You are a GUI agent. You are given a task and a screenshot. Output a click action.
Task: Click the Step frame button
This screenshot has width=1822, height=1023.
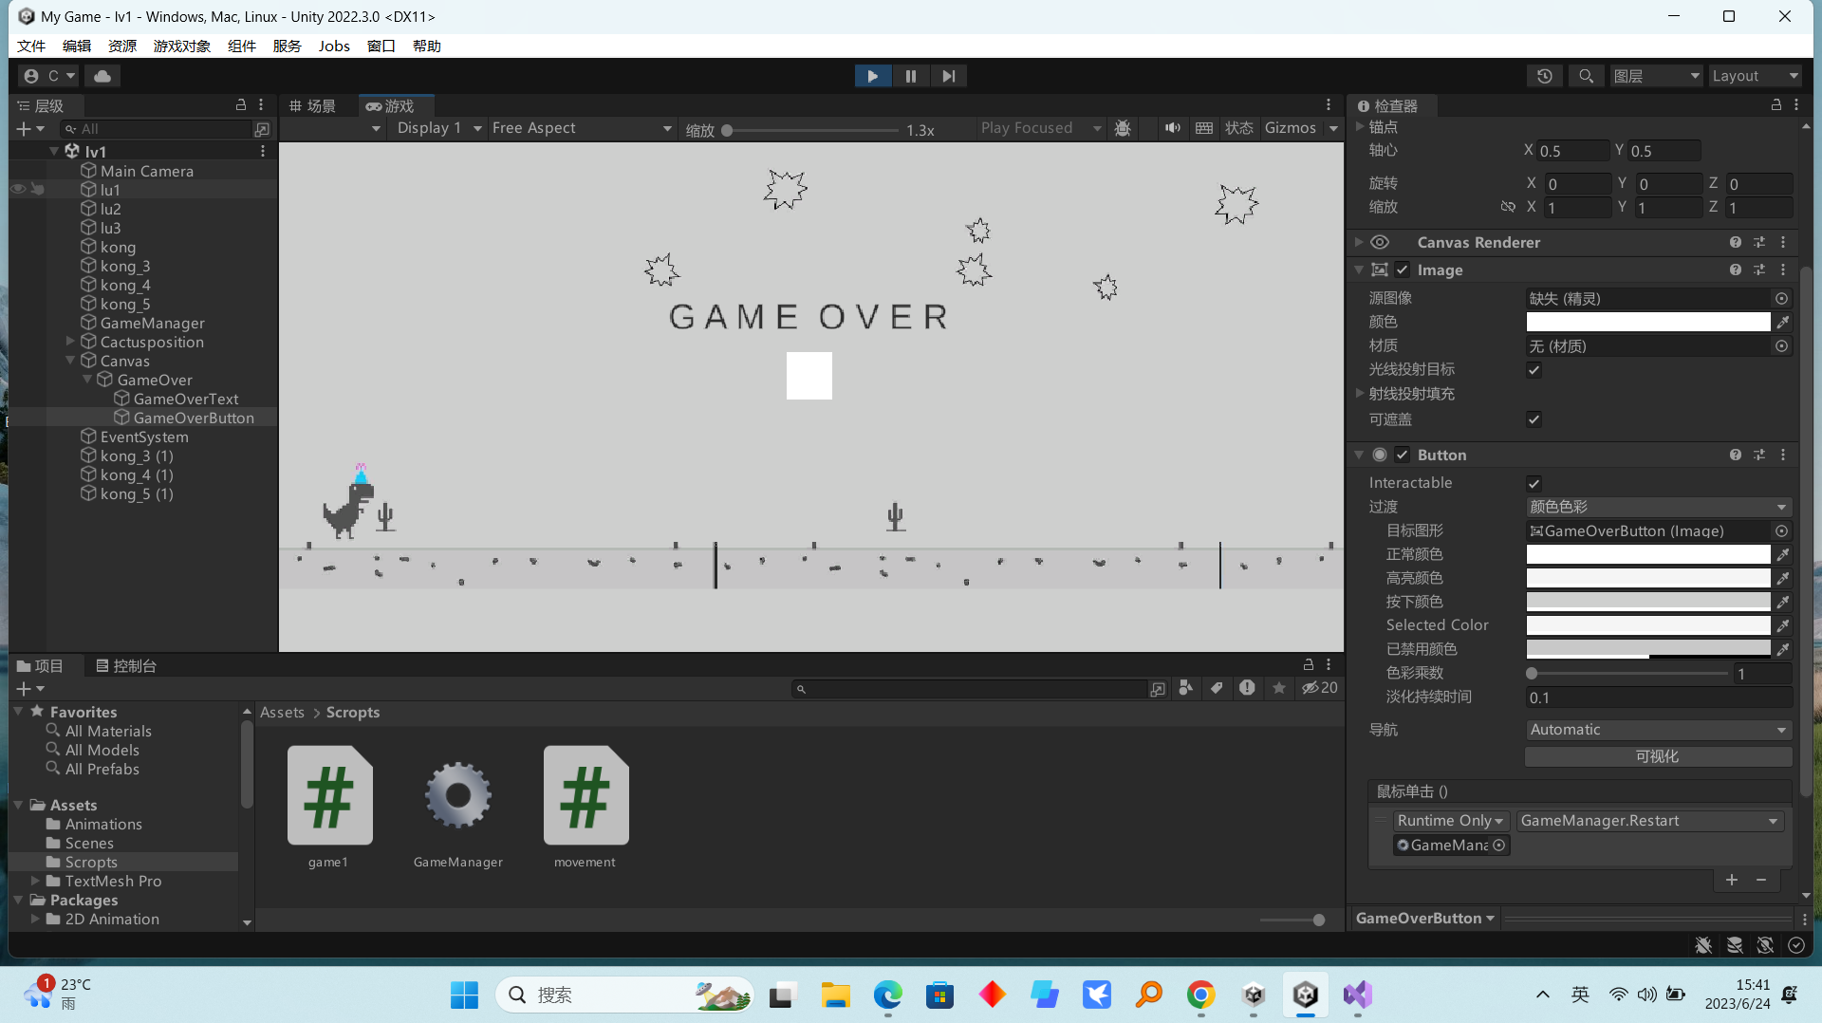[x=949, y=76]
